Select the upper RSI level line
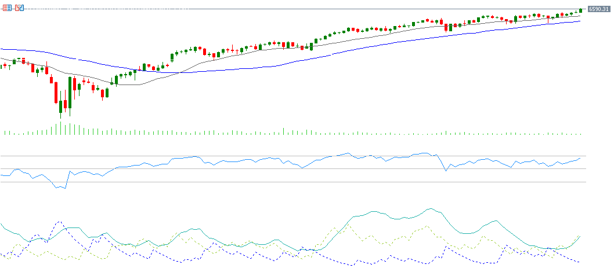Screen dimensions: 614x279 click(x=290, y=156)
